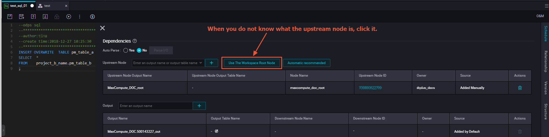Click the grayed trash icon in output row
The image size is (549, 137).
pyautogui.click(x=520, y=132)
